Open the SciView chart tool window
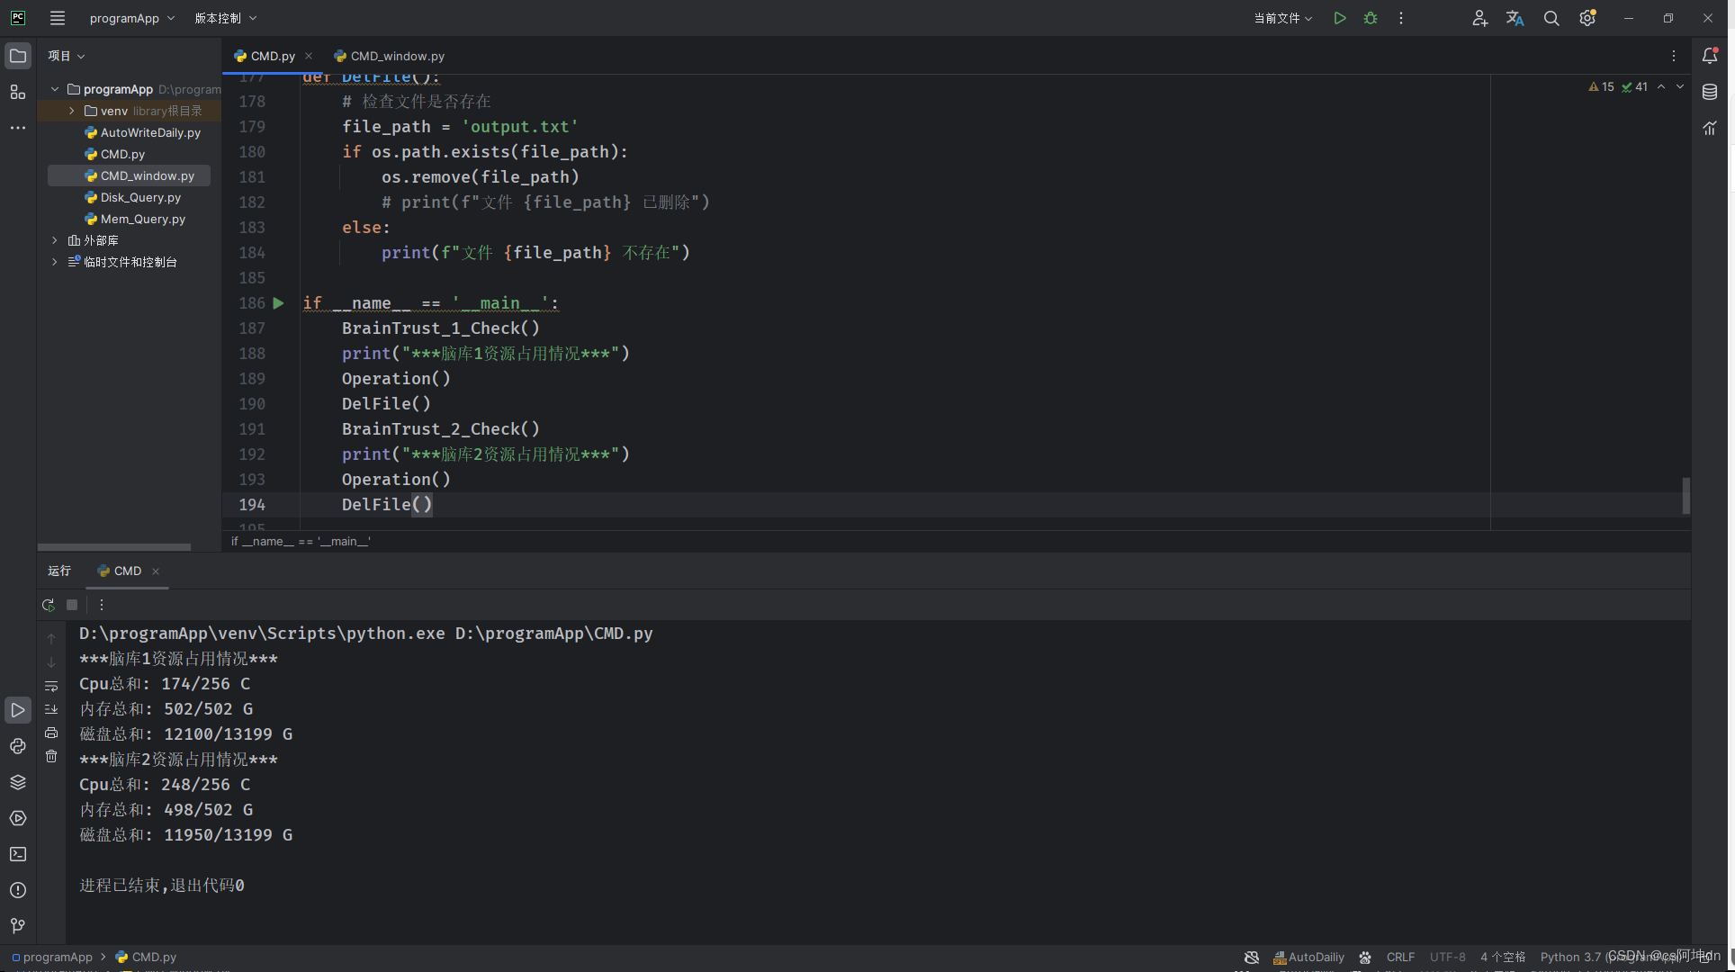1735x972 pixels. click(x=1710, y=128)
